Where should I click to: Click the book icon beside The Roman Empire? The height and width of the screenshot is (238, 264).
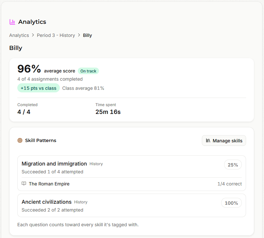(24, 183)
